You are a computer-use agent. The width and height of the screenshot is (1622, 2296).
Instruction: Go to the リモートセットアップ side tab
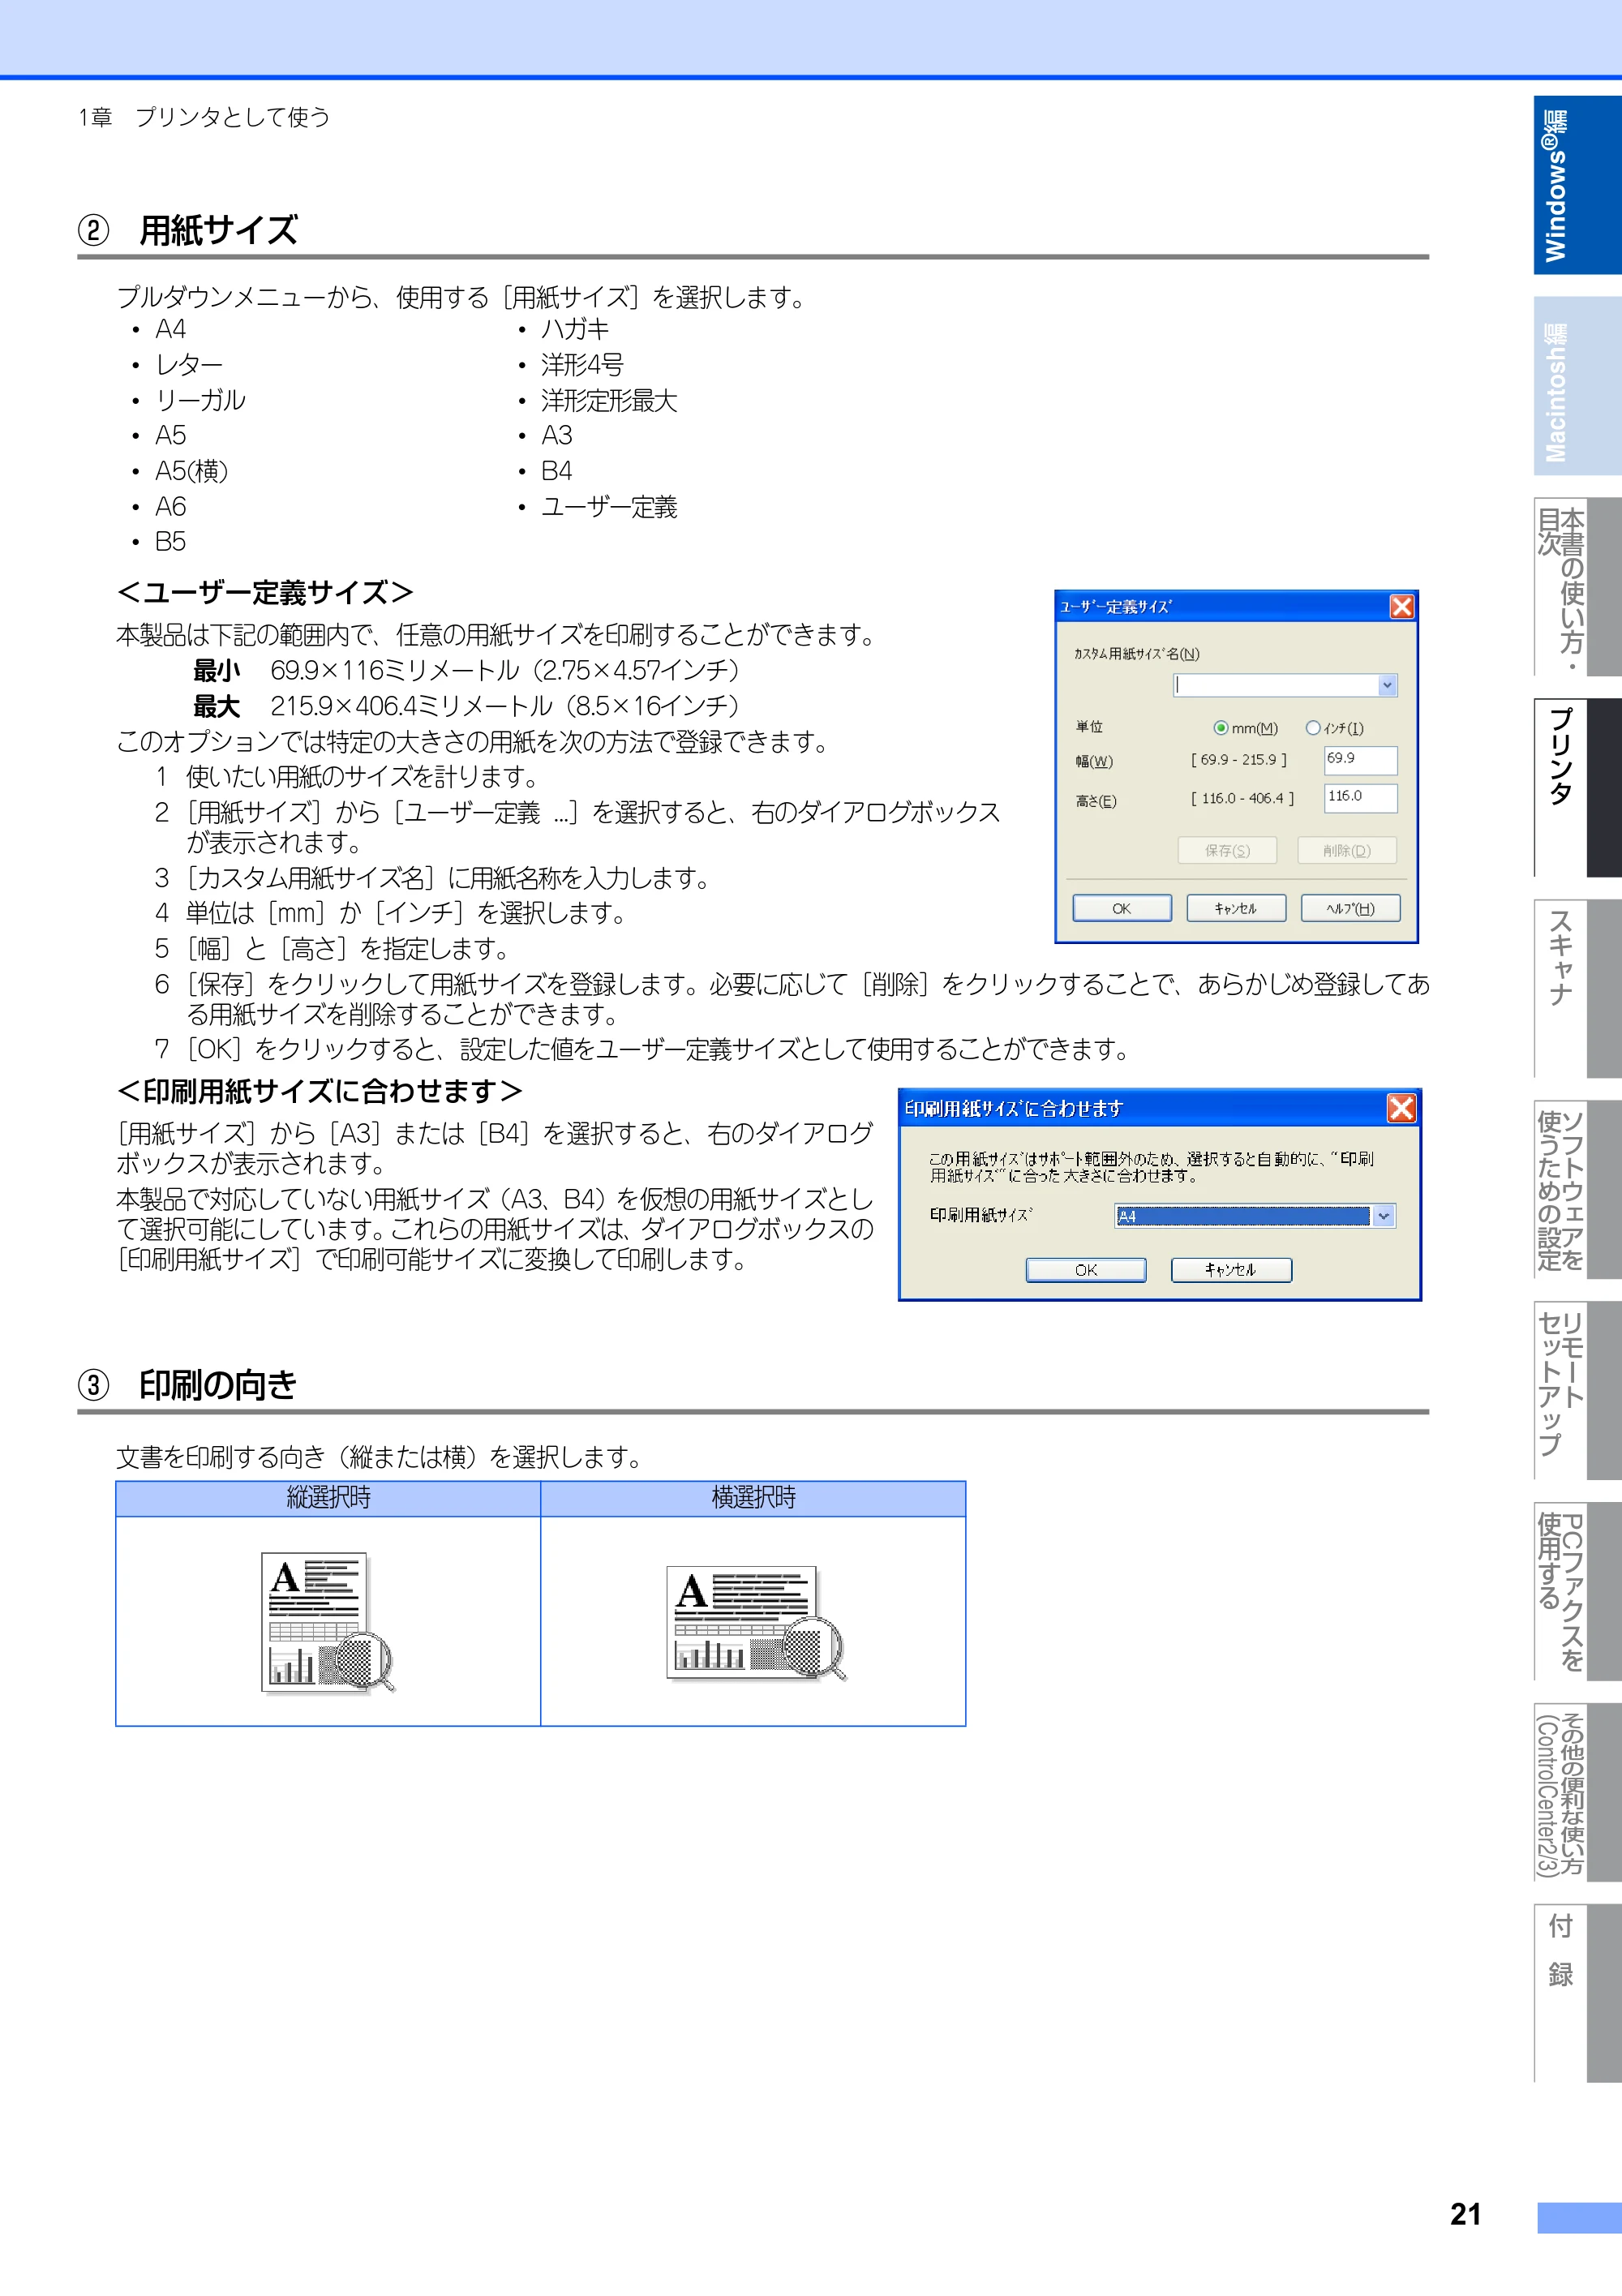point(1577,1390)
